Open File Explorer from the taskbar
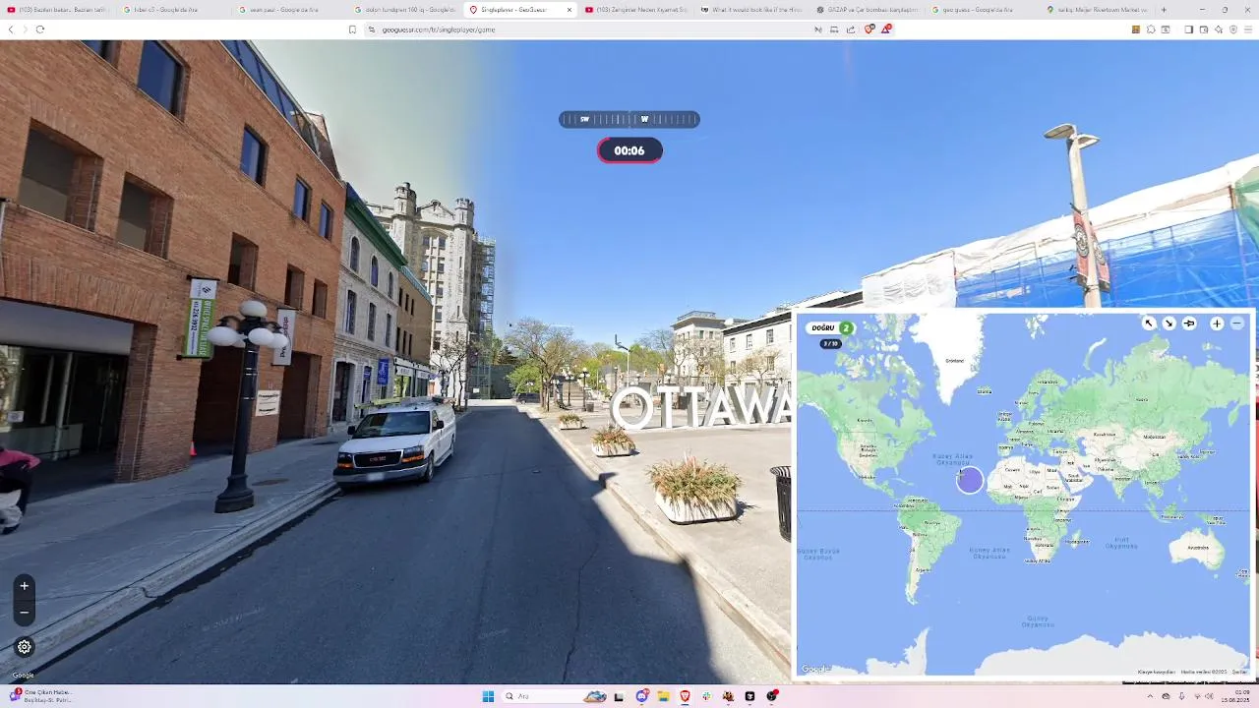The height and width of the screenshot is (708, 1259). click(663, 696)
